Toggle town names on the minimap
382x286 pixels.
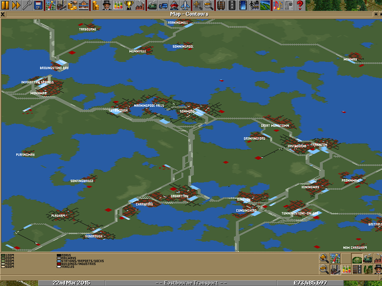(335, 269)
